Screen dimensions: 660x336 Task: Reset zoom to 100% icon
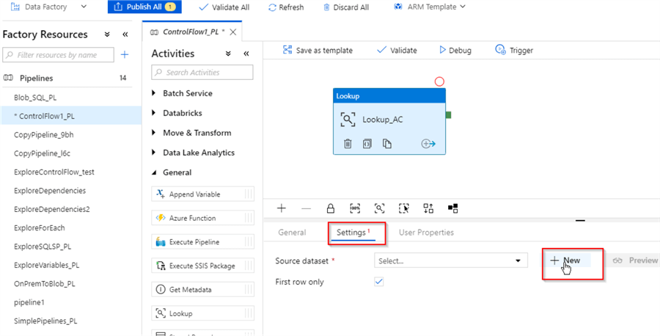[x=355, y=208]
